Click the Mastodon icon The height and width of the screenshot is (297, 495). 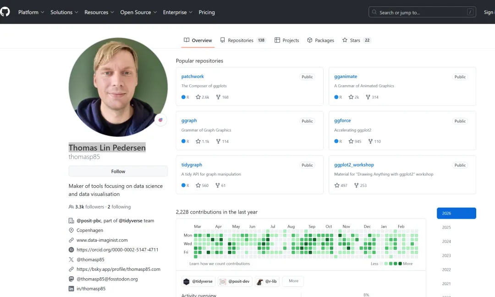71,279
